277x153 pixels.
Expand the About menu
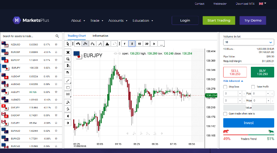pyautogui.click(x=78, y=21)
